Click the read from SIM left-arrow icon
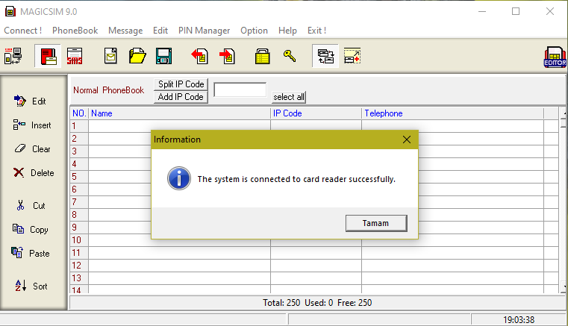Screen dimensions: 568x326 pyautogui.click(x=199, y=56)
